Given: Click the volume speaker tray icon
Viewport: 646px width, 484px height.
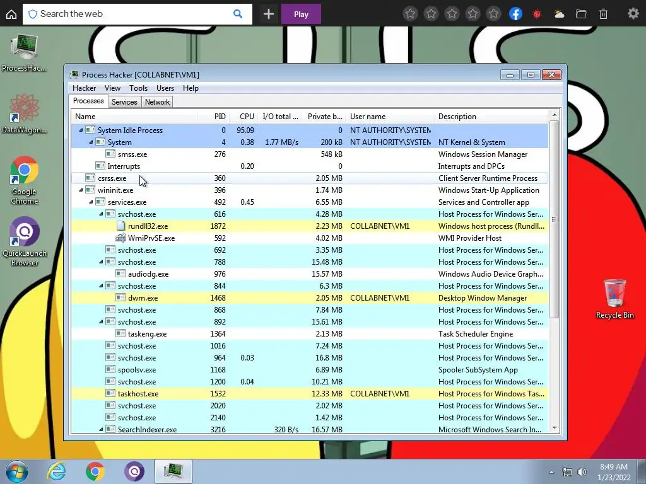Looking at the screenshot, I should tap(582, 471).
